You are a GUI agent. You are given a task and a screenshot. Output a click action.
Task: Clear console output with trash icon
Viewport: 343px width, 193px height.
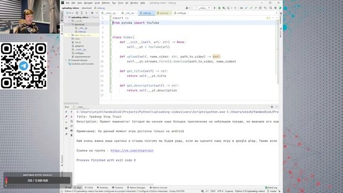click(x=71, y=135)
